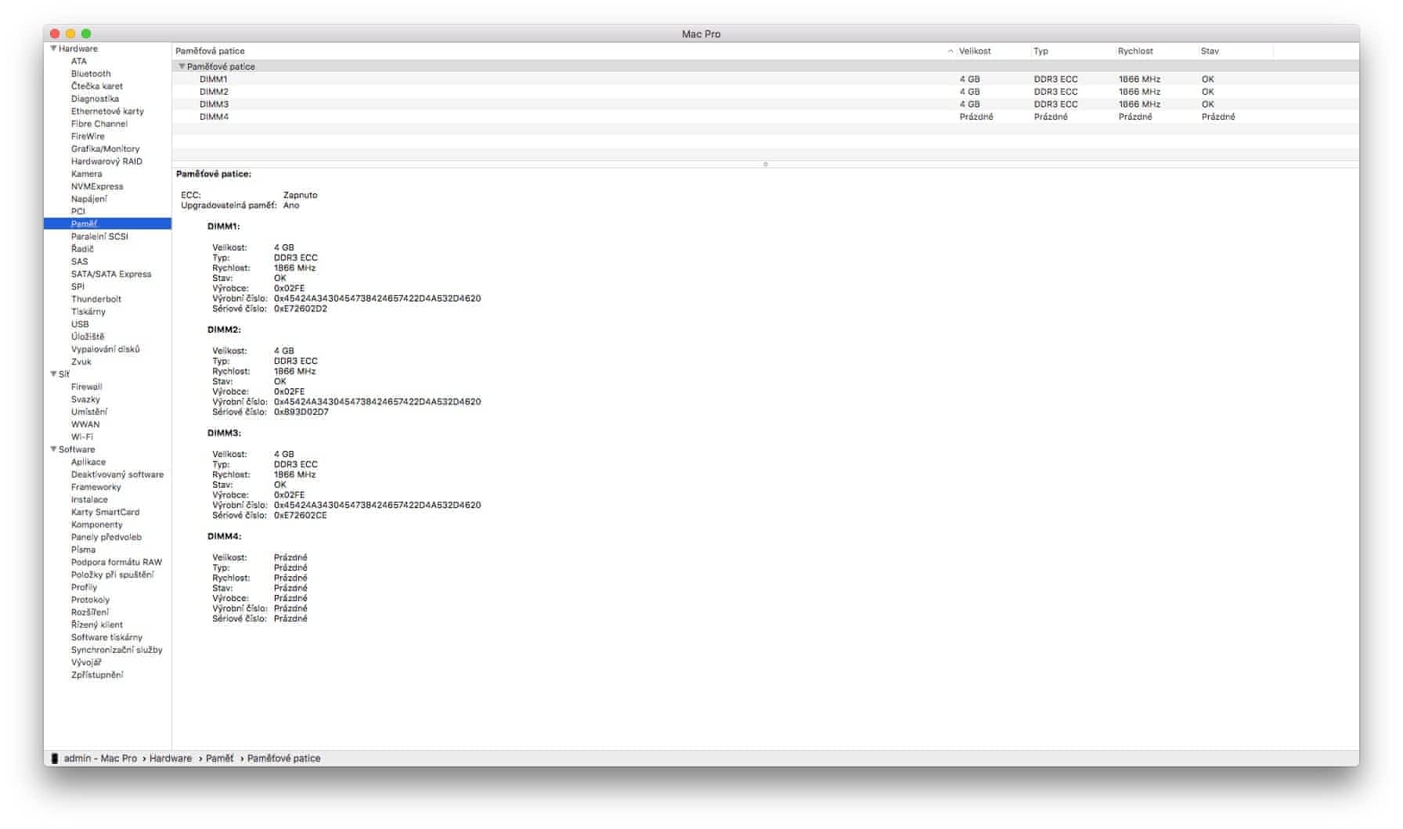Click Paměťové patice in the bottom path bar

pos(283,758)
